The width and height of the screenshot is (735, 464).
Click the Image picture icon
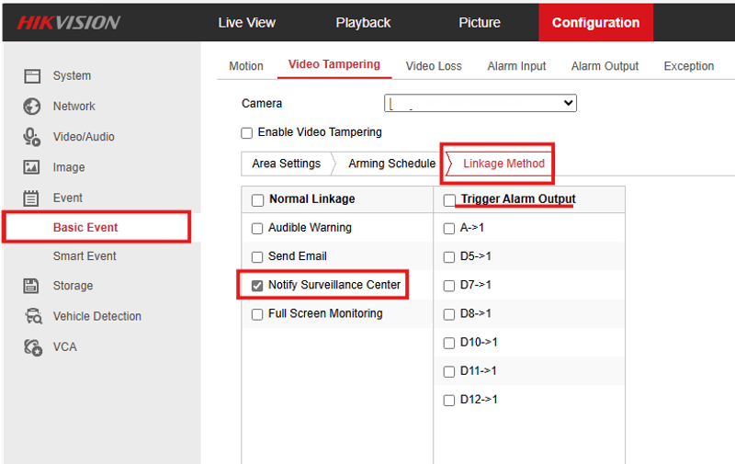coord(32,167)
